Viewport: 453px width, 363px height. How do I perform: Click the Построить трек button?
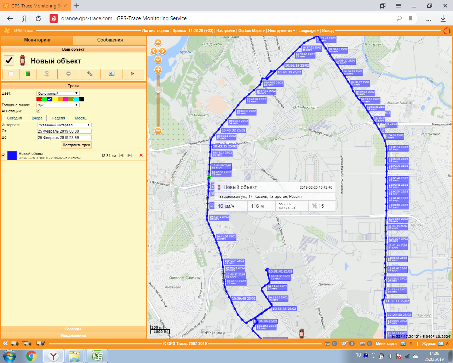pyautogui.click(x=76, y=145)
